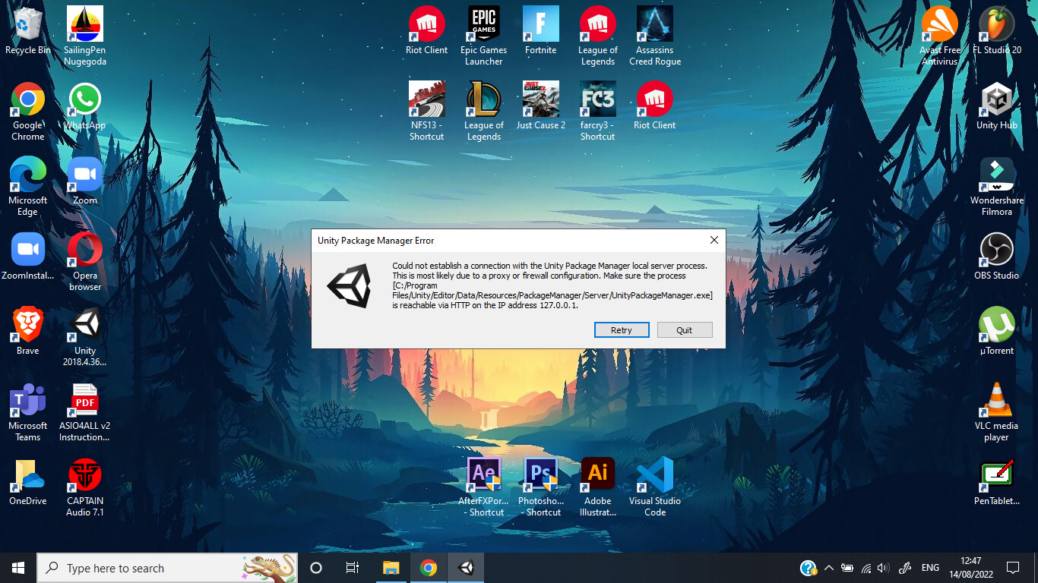
Task: Expand hidden icons in the system tray
Action: coord(829,567)
